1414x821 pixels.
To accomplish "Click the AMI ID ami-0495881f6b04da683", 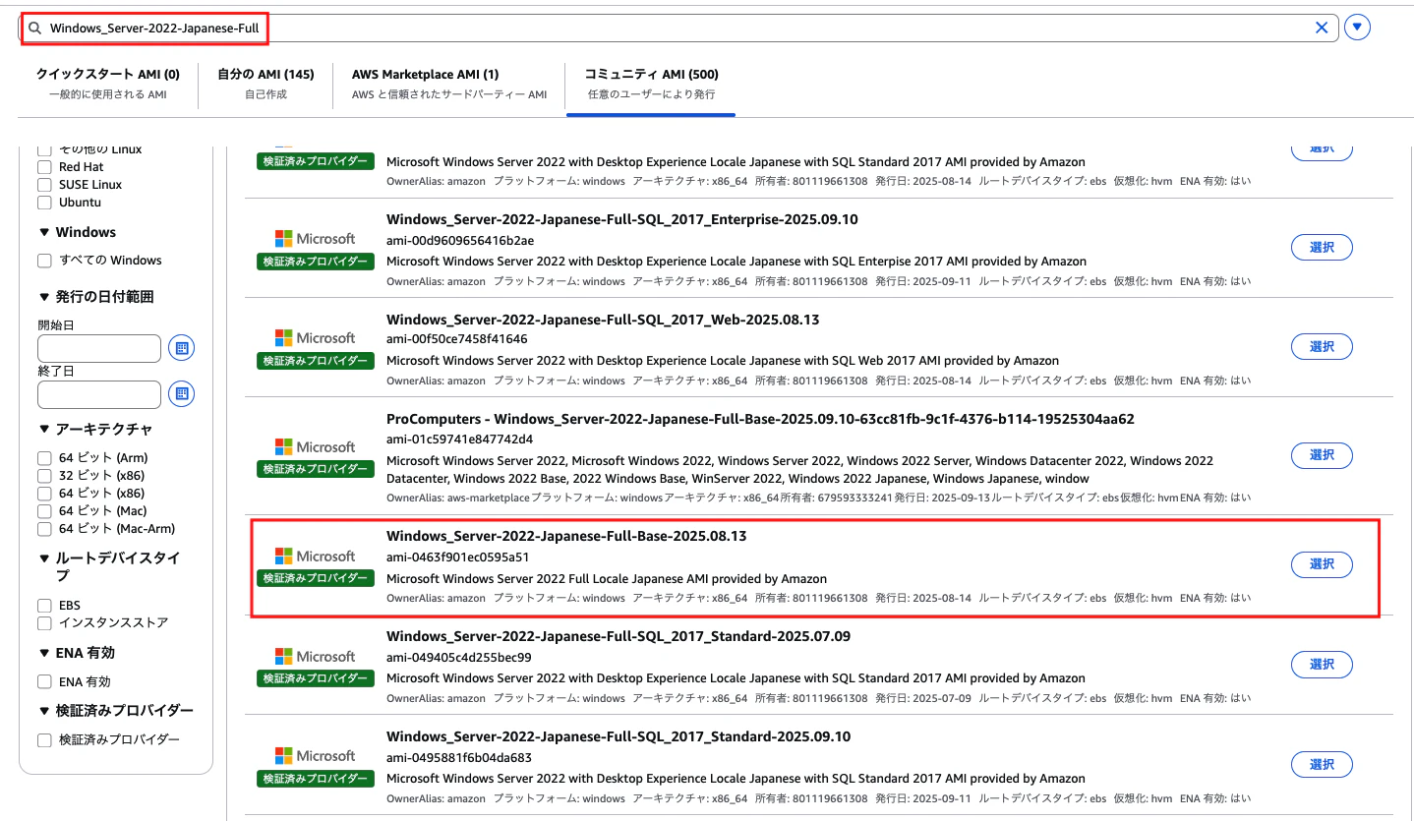I will (459, 757).
